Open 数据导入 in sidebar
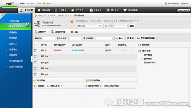This screenshot has height=108, width=191. point(13,44)
